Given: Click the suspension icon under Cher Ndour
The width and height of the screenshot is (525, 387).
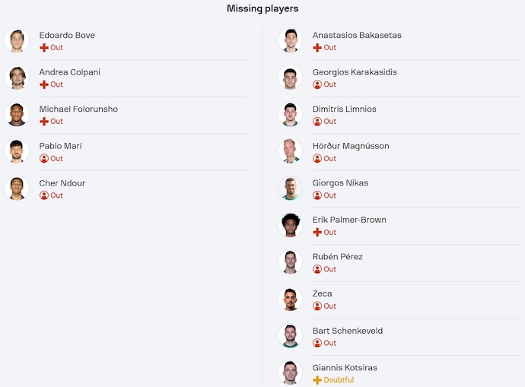Looking at the screenshot, I should click(x=44, y=195).
